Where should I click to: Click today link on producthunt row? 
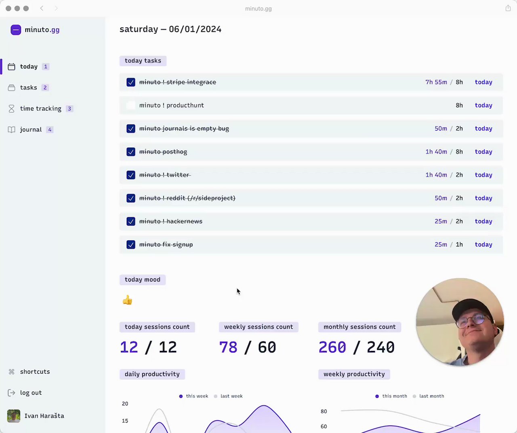[483, 105]
